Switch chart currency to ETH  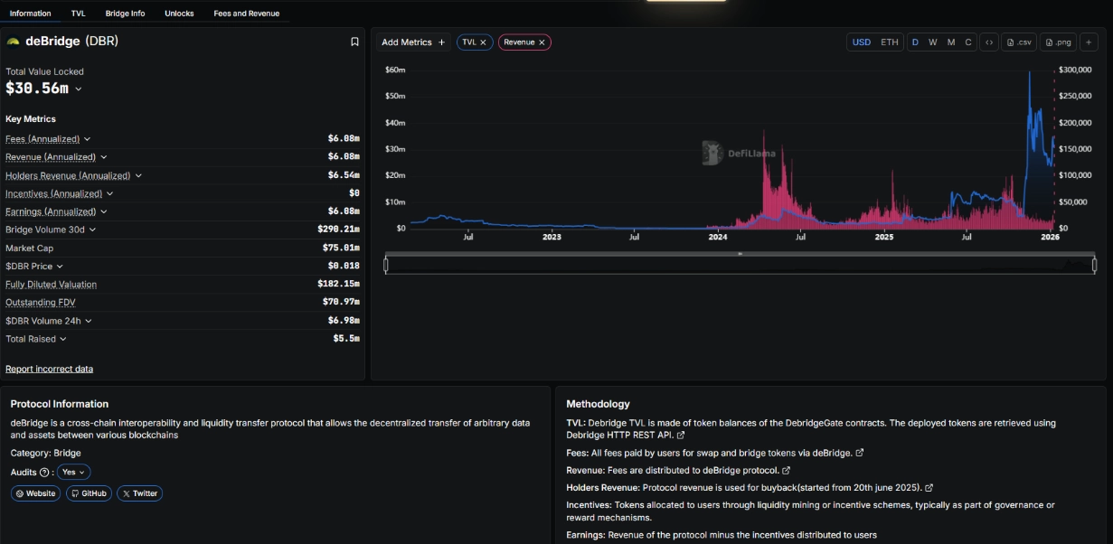tap(890, 42)
